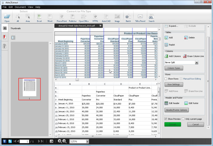Click Replot tables
The image size is (213, 146).
[x=170, y=45]
